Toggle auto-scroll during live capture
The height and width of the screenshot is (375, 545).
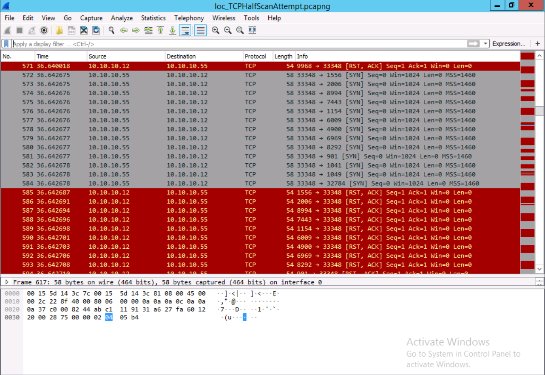point(185,30)
